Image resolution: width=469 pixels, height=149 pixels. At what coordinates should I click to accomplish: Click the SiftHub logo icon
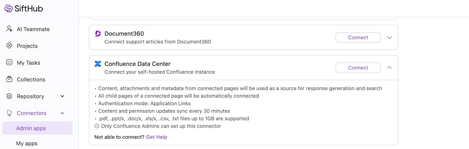[9, 8]
